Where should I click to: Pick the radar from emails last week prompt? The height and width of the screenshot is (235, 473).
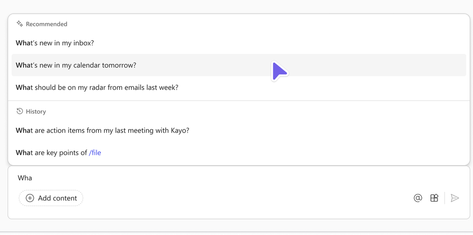point(97,87)
